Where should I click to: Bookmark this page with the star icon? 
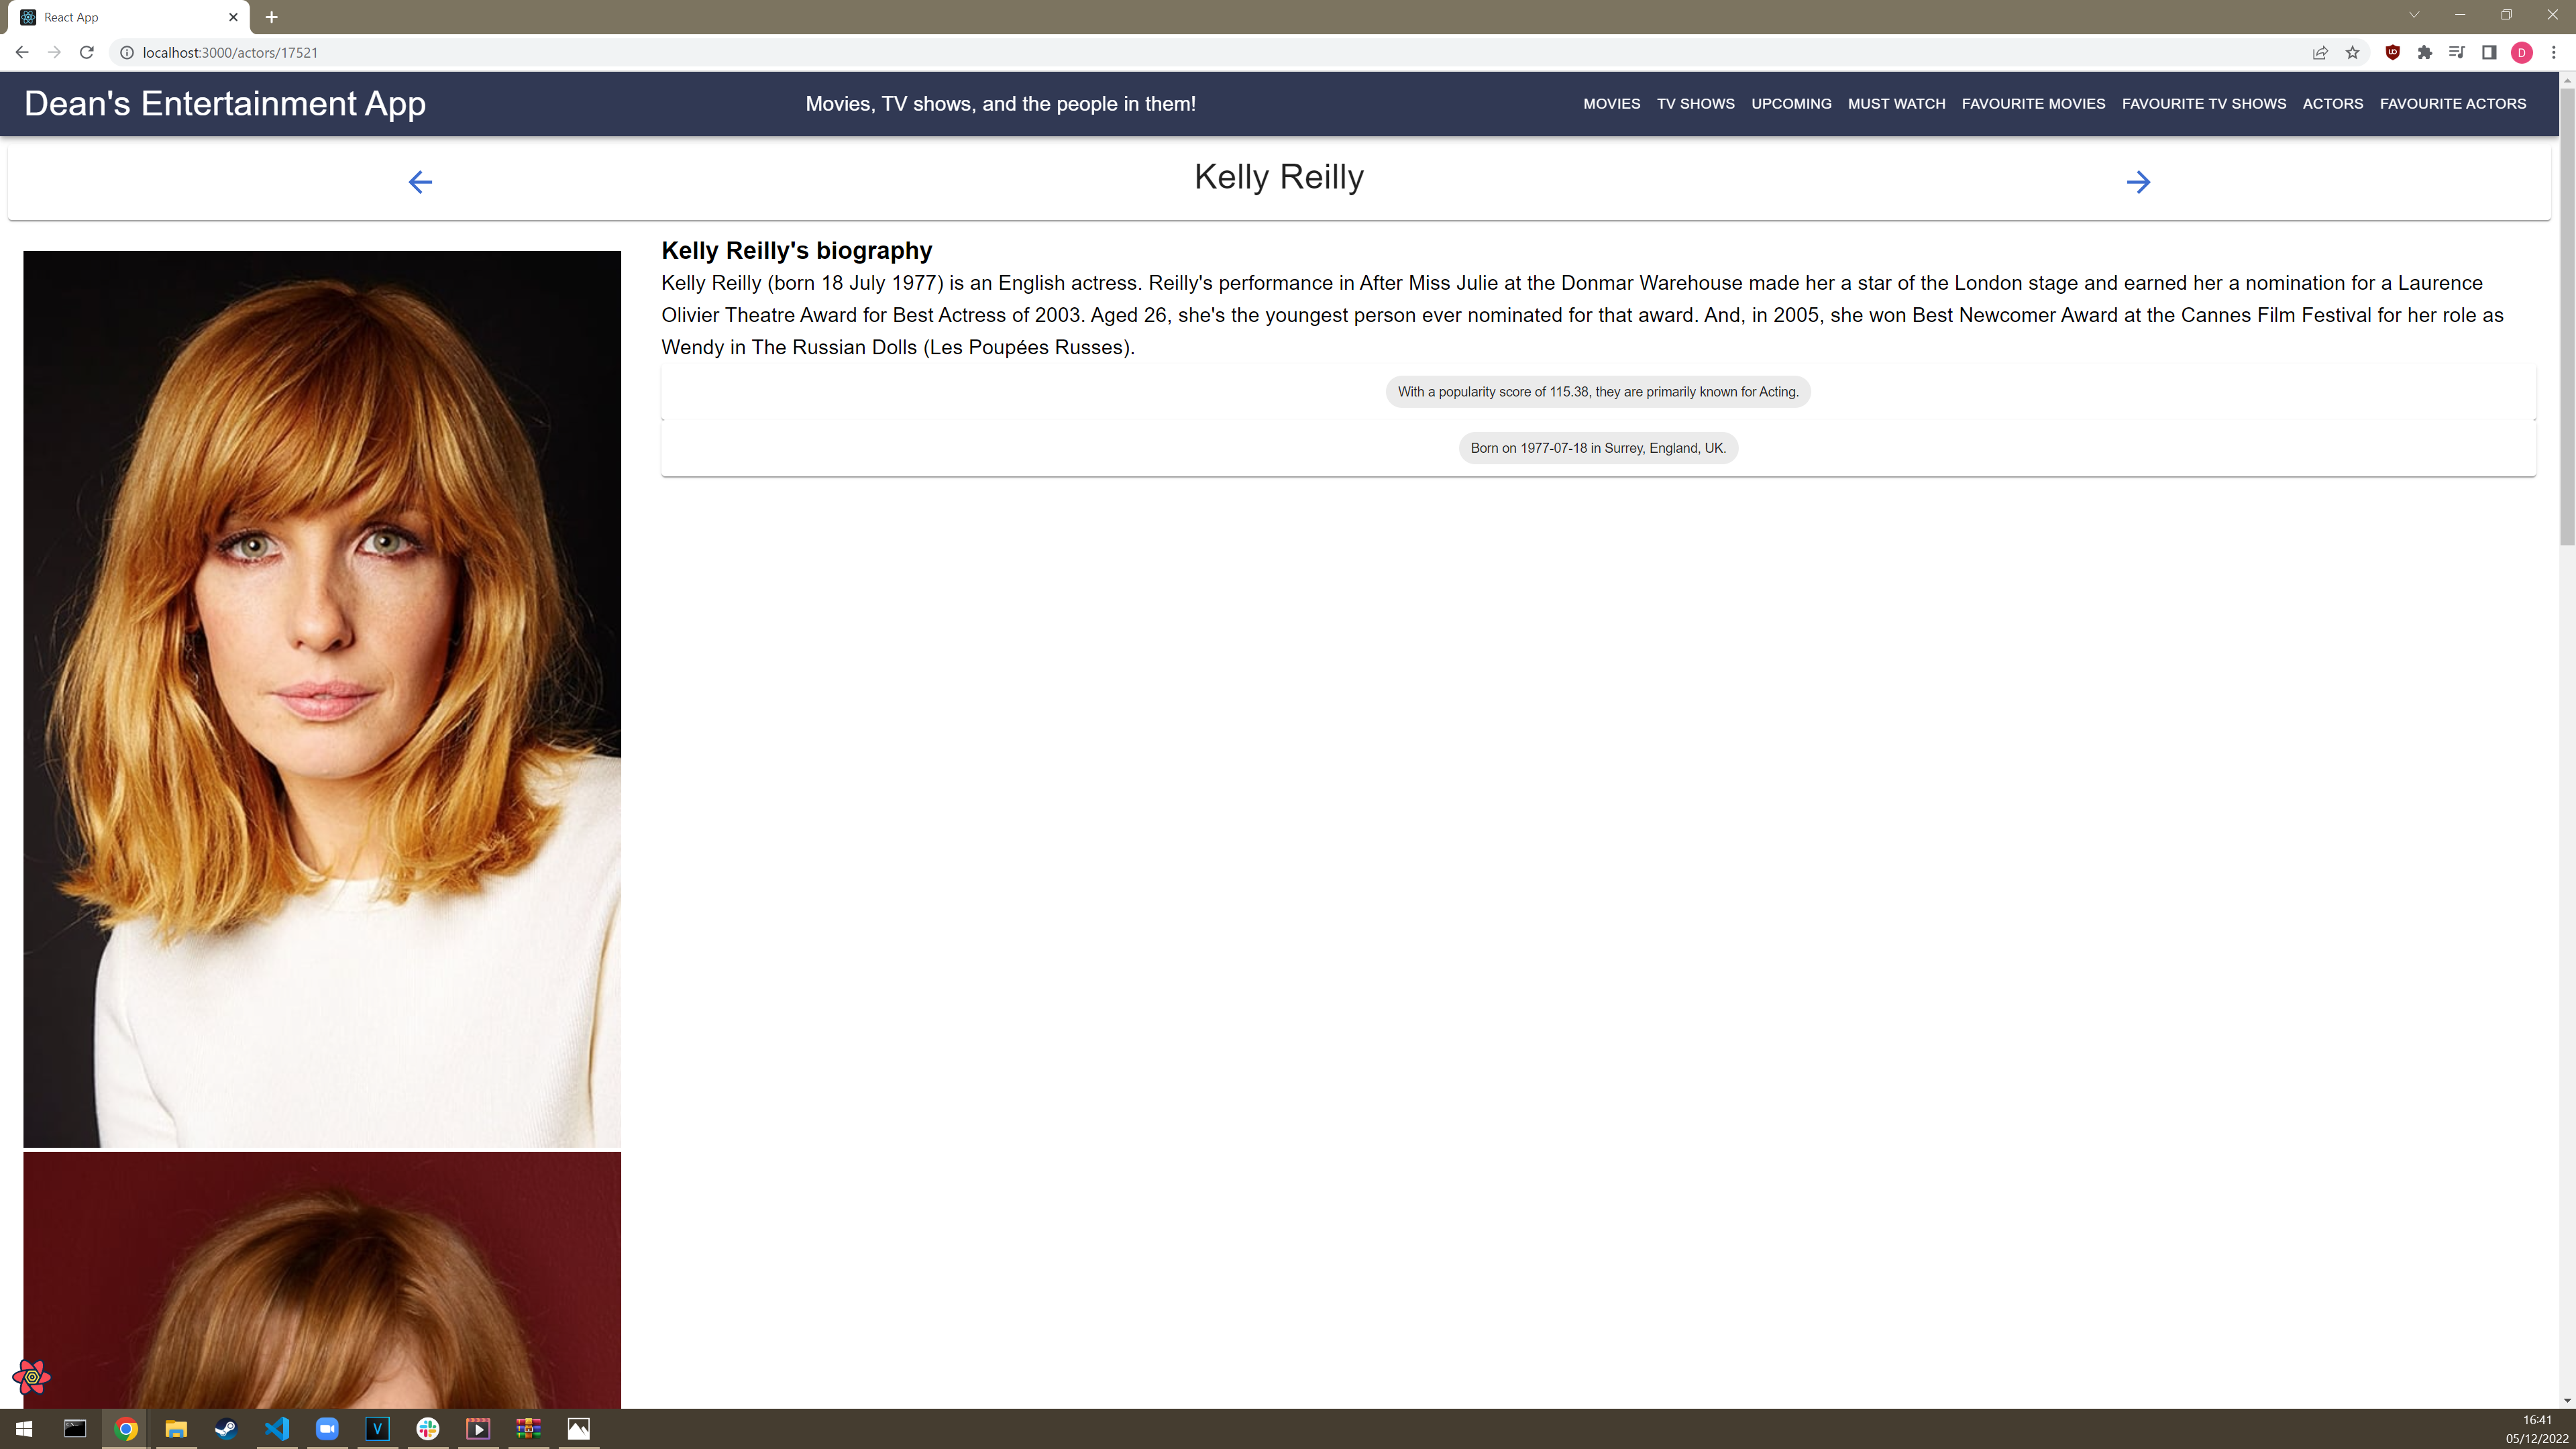pyautogui.click(x=2352, y=53)
